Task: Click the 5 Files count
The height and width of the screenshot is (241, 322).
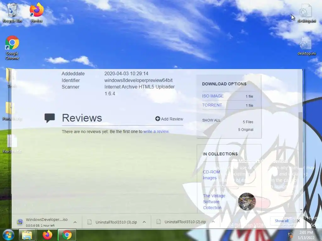Action: click(248, 122)
